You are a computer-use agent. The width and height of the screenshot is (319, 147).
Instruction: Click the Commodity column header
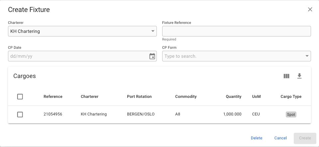pyautogui.click(x=186, y=97)
